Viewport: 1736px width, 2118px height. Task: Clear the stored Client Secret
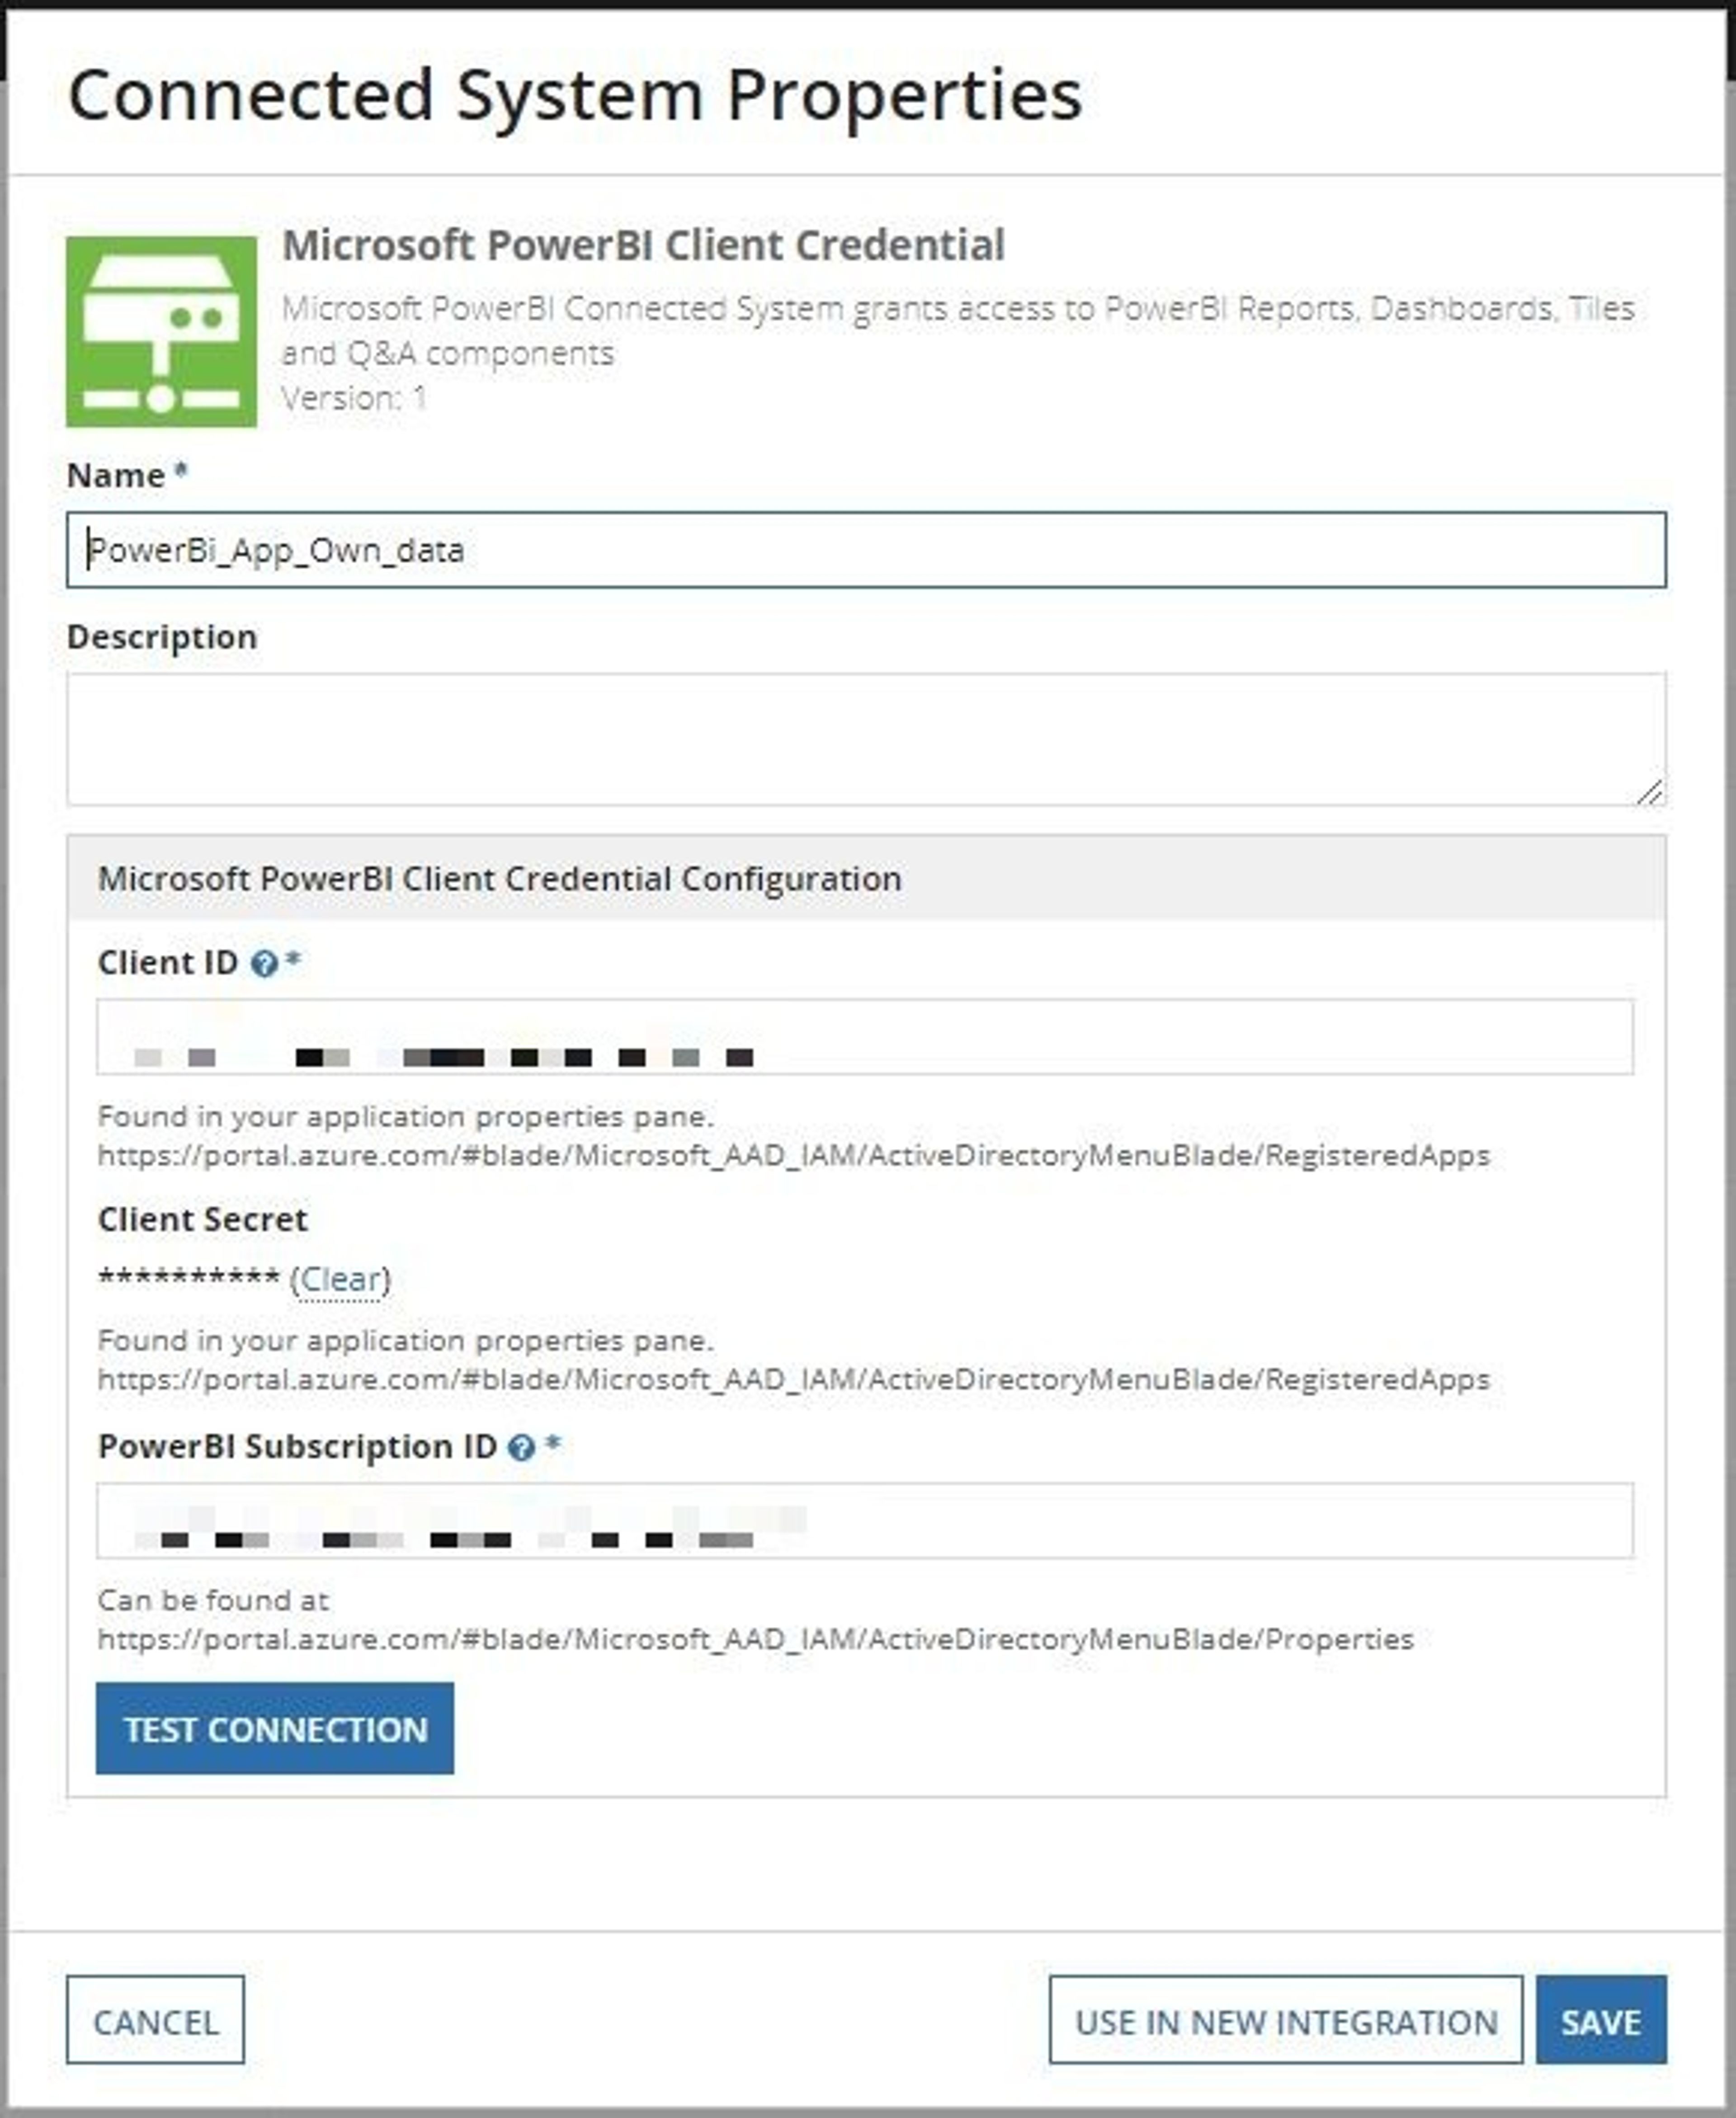point(340,1280)
